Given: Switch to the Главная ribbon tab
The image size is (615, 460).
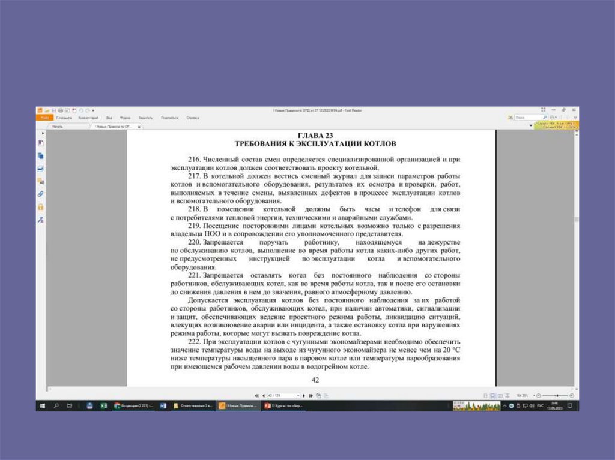Looking at the screenshot, I should click(64, 118).
